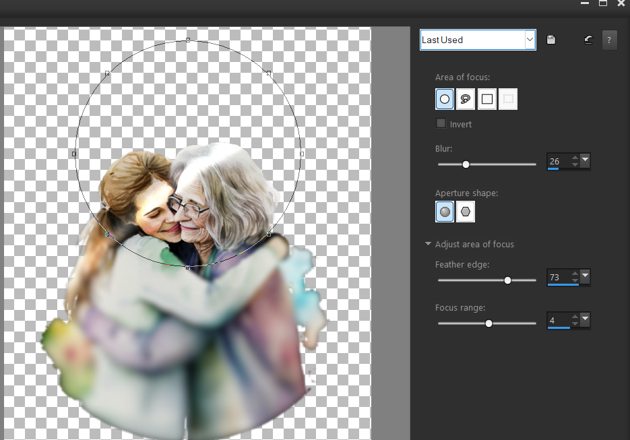Collapse the Adjust area of focus section
630x440 pixels.
click(428, 244)
